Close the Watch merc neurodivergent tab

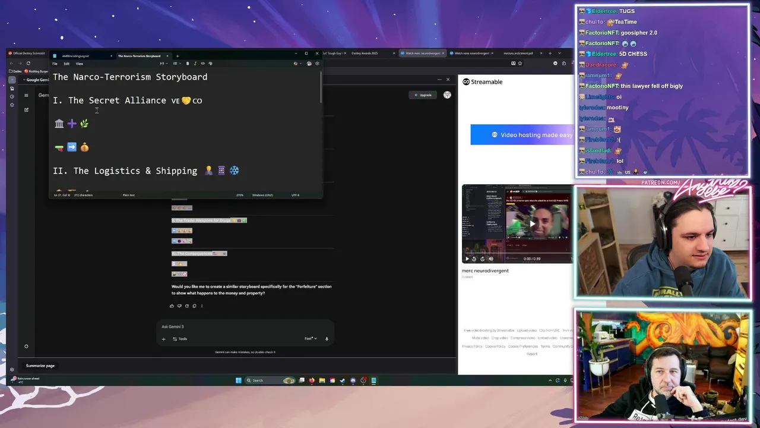[x=443, y=53]
